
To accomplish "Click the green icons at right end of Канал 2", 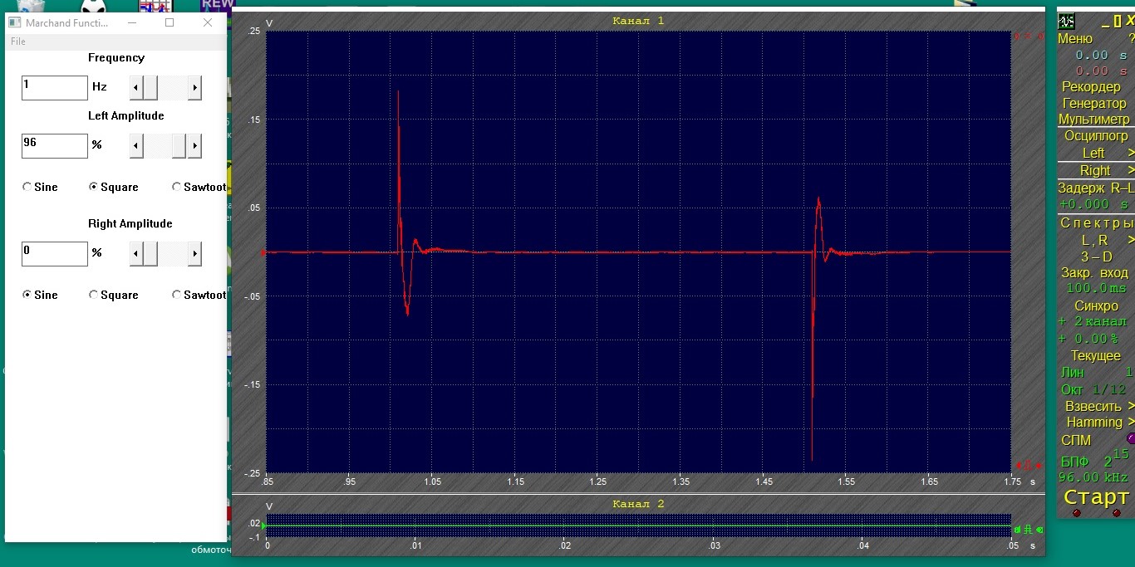I will (1027, 529).
